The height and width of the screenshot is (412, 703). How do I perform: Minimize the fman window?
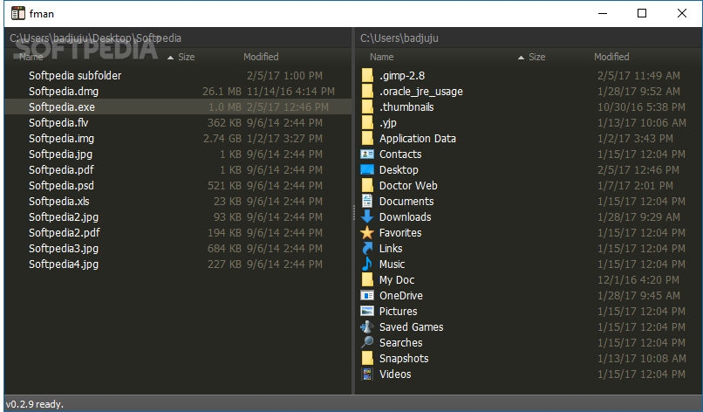[603, 13]
